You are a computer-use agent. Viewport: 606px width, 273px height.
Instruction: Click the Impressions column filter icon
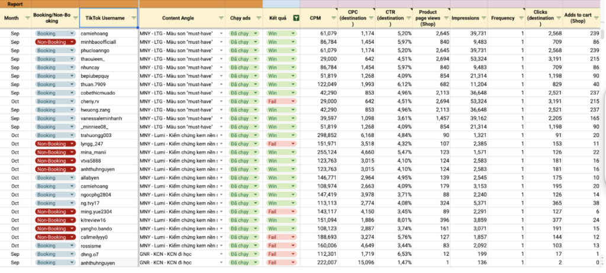[484, 18]
